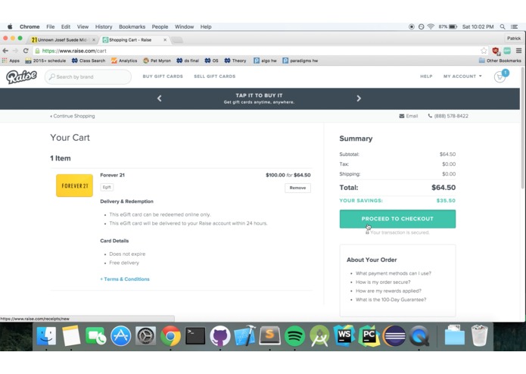Click the address bar URL
Screen dimensions: 526x374
[x=74, y=51]
